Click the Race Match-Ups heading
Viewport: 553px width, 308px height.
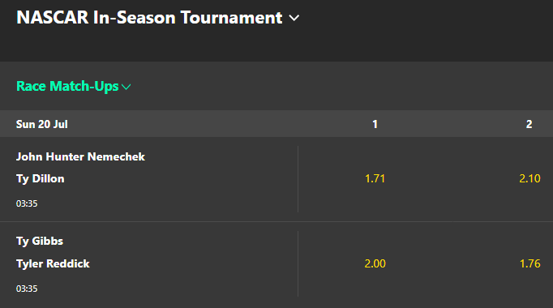point(67,86)
